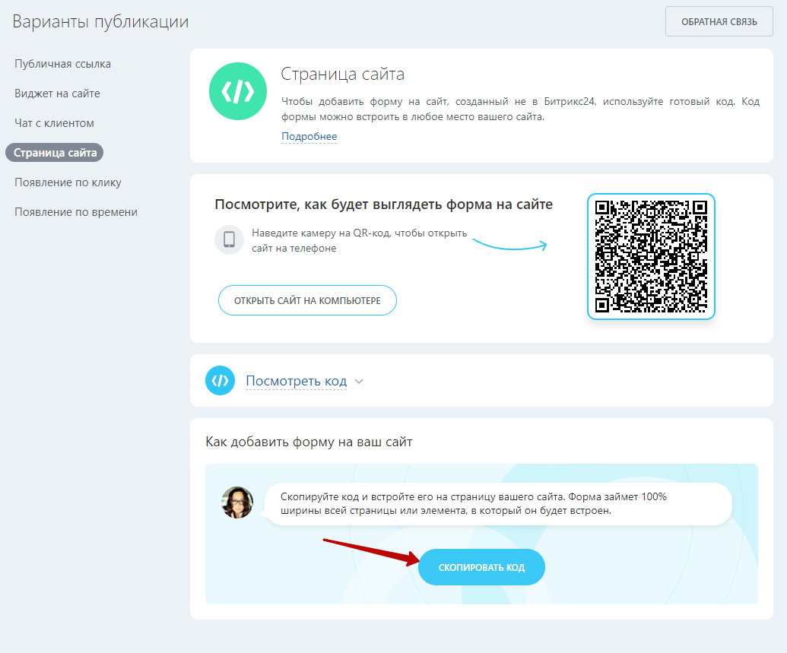Click the СКОПИРОВАТЬ КОД button
The image size is (787, 653).
point(481,567)
